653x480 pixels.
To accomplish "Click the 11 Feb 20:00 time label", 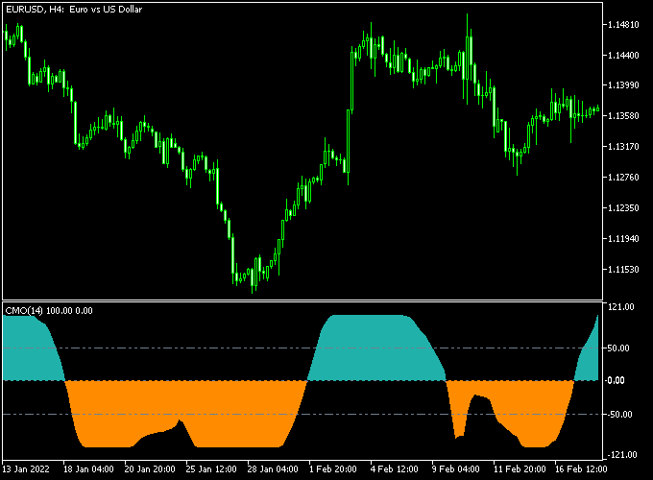I will 520,469.
